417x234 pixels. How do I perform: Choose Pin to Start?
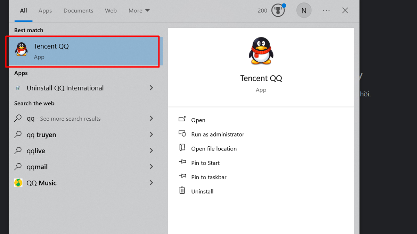pyautogui.click(x=205, y=163)
